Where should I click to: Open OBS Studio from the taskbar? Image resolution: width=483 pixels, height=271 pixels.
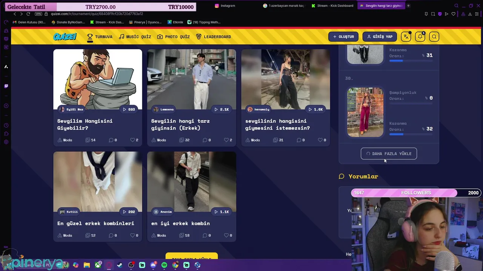(x=131, y=265)
